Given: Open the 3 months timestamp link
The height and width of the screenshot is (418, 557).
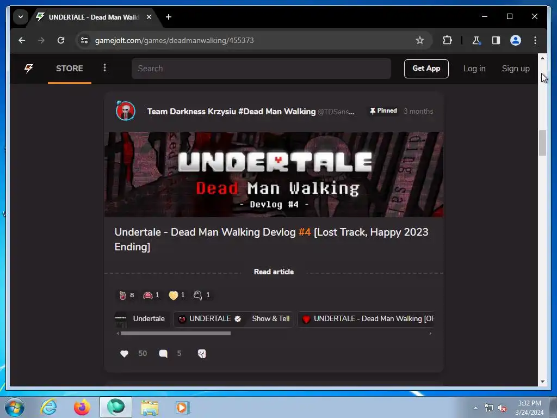Looking at the screenshot, I should tap(418, 111).
